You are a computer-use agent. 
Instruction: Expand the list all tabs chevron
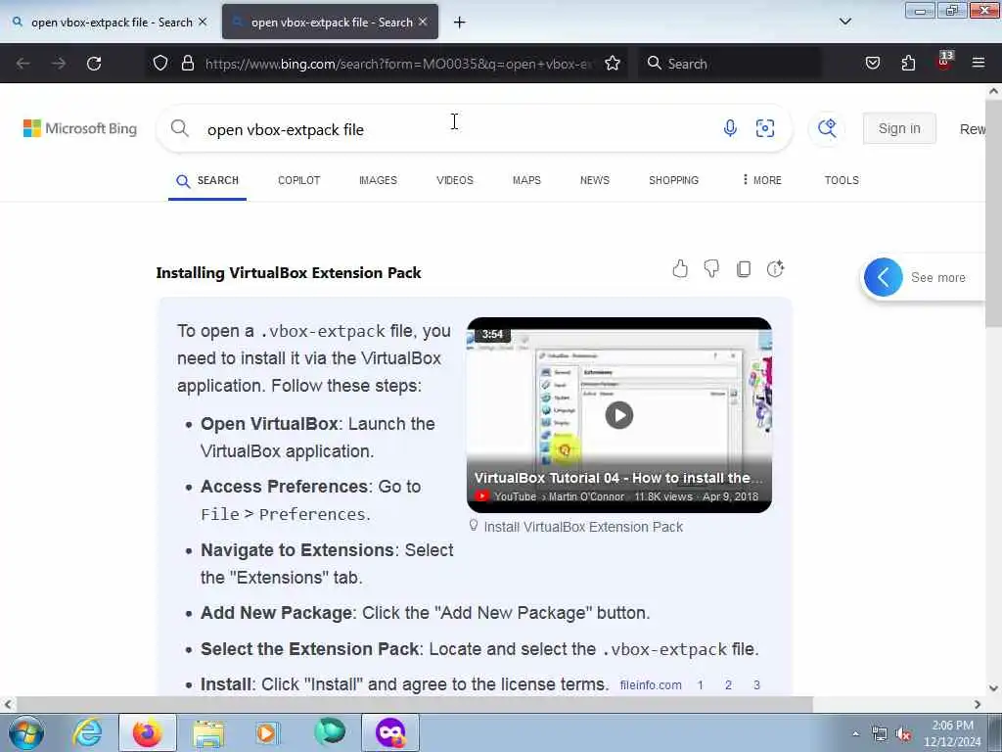pyautogui.click(x=844, y=22)
